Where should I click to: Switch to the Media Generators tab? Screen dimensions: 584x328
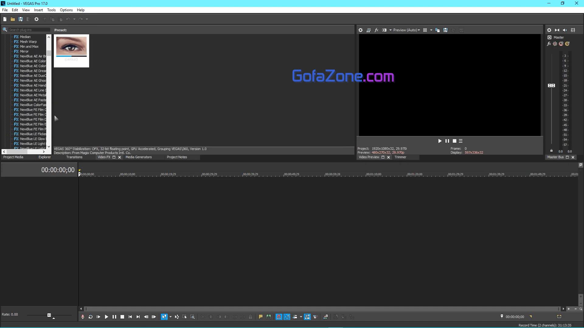pos(138,157)
